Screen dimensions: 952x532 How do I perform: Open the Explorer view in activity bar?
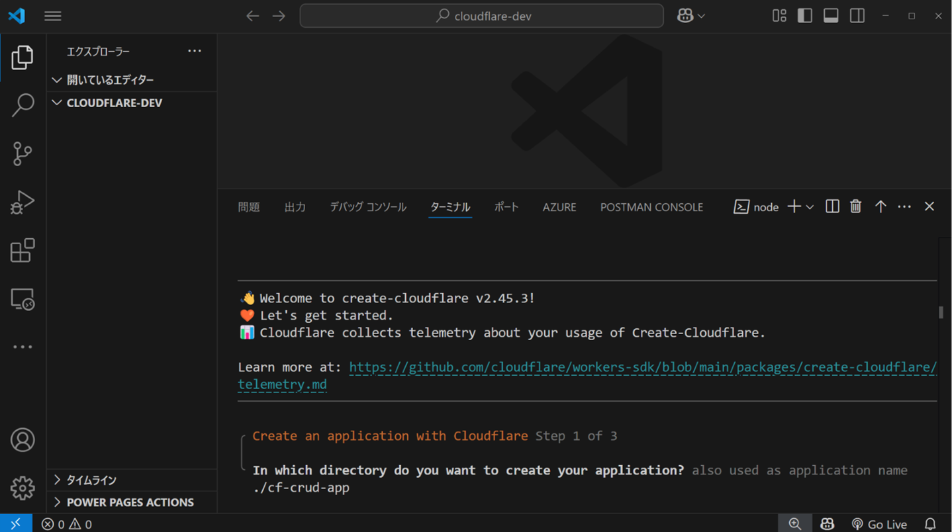pyautogui.click(x=23, y=58)
